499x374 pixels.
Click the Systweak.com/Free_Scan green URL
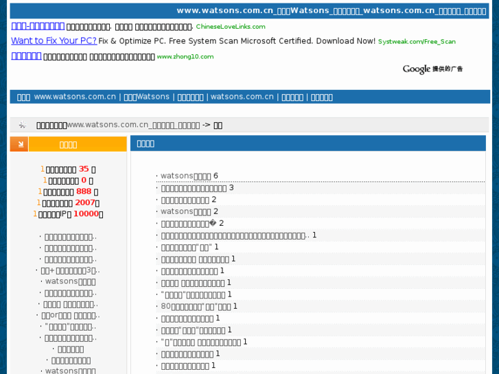417,42
